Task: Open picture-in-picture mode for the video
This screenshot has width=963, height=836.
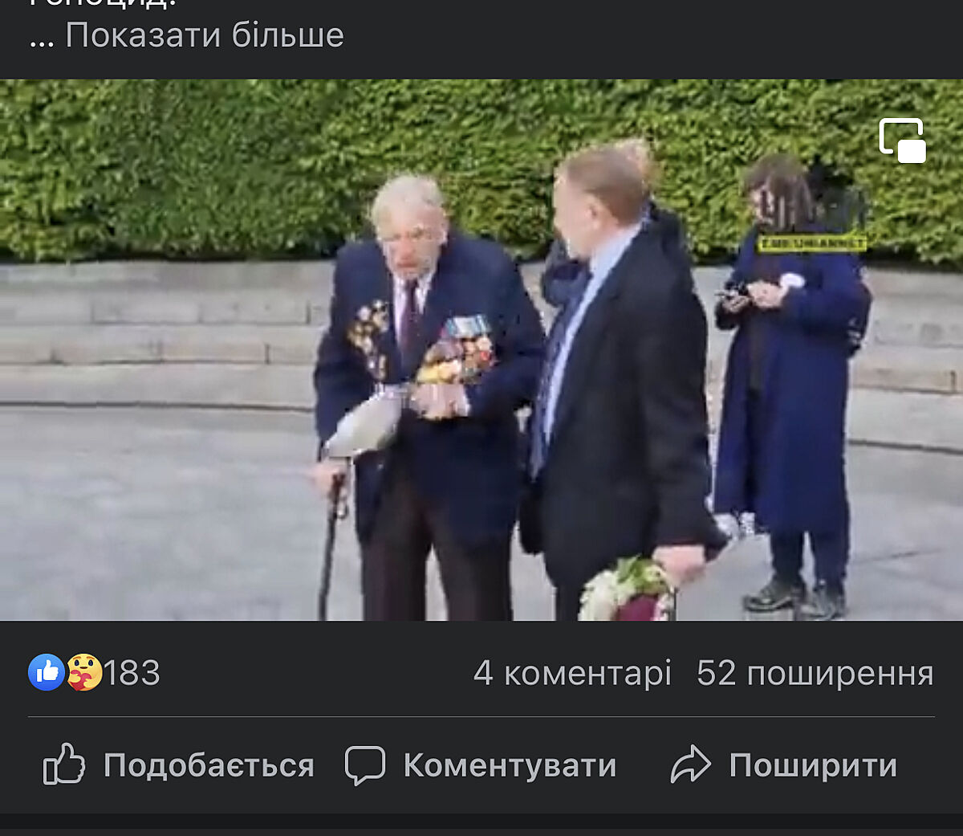Action: tap(902, 141)
